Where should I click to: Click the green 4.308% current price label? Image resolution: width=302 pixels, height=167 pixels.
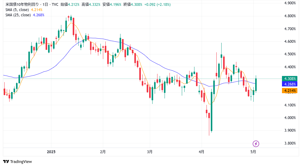[x=290, y=79]
